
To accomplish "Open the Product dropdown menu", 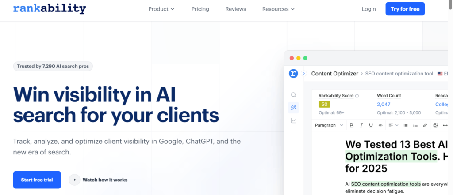I will pos(161,9).
